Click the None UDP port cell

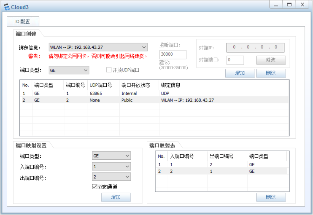pyautogui.click(x=95, y=100)
